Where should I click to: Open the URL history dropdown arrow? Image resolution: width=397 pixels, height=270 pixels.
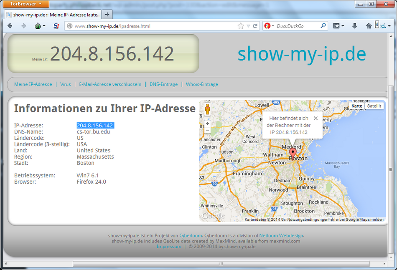(x=248, y=26)
